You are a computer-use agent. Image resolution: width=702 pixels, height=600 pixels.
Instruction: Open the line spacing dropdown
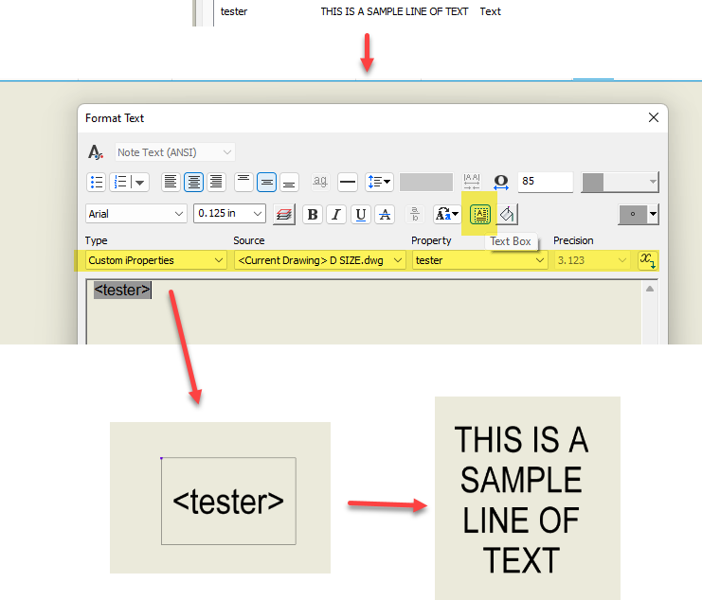tap(379, 182)
